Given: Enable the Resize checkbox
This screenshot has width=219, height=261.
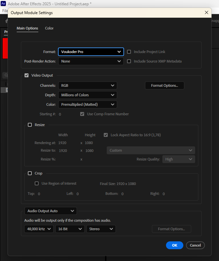Looking at the screenshot, I should click(x=30, y=125).
